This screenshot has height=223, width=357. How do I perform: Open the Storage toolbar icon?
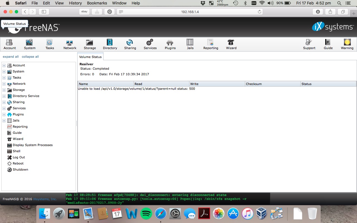pos(90,44)
